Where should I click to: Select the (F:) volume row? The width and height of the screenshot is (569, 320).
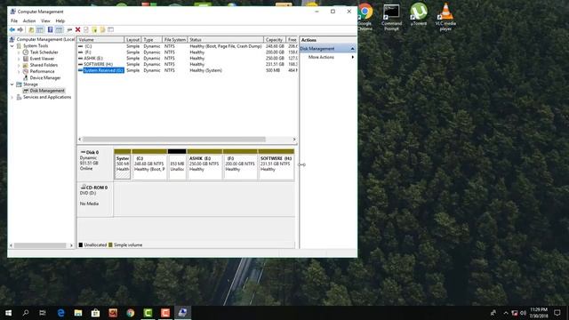188,52
